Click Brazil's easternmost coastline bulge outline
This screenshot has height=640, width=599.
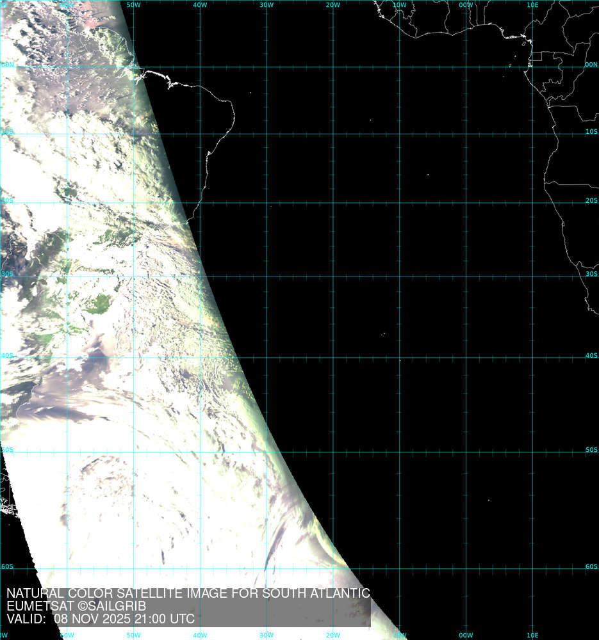233,118
